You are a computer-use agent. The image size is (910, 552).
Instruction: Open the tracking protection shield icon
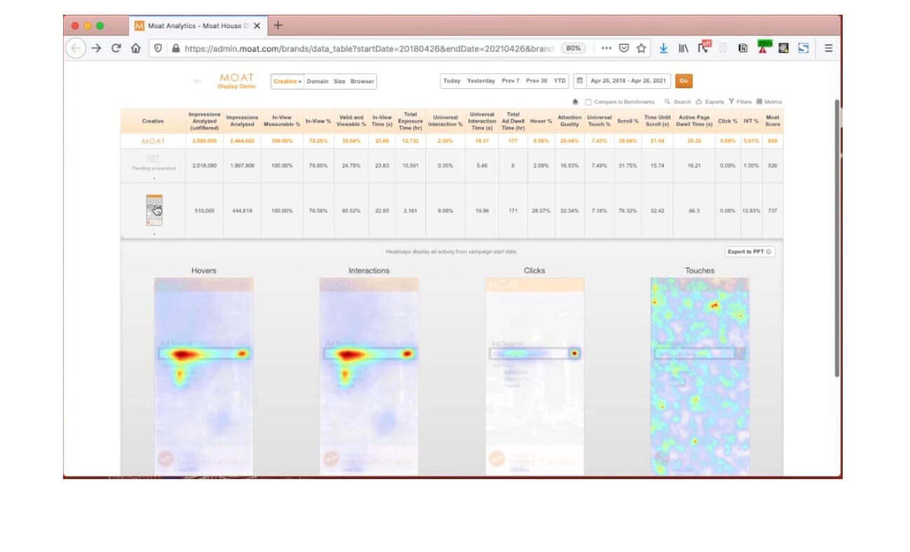coord(158,48)
